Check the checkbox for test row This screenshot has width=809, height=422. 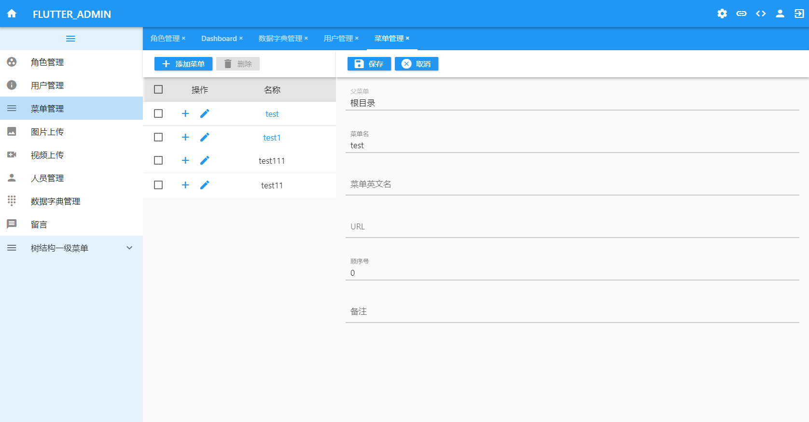tap(158, 113)
